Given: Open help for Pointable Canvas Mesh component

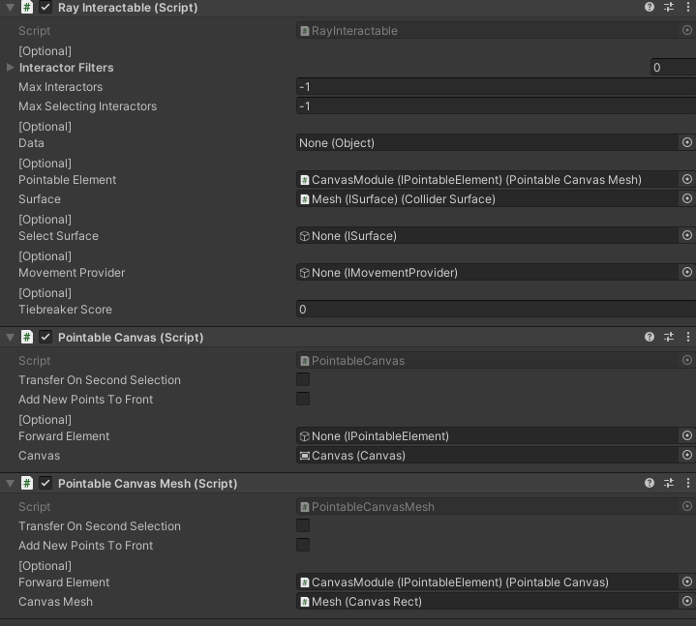Looking at the screenshot, I should point(649,483).
